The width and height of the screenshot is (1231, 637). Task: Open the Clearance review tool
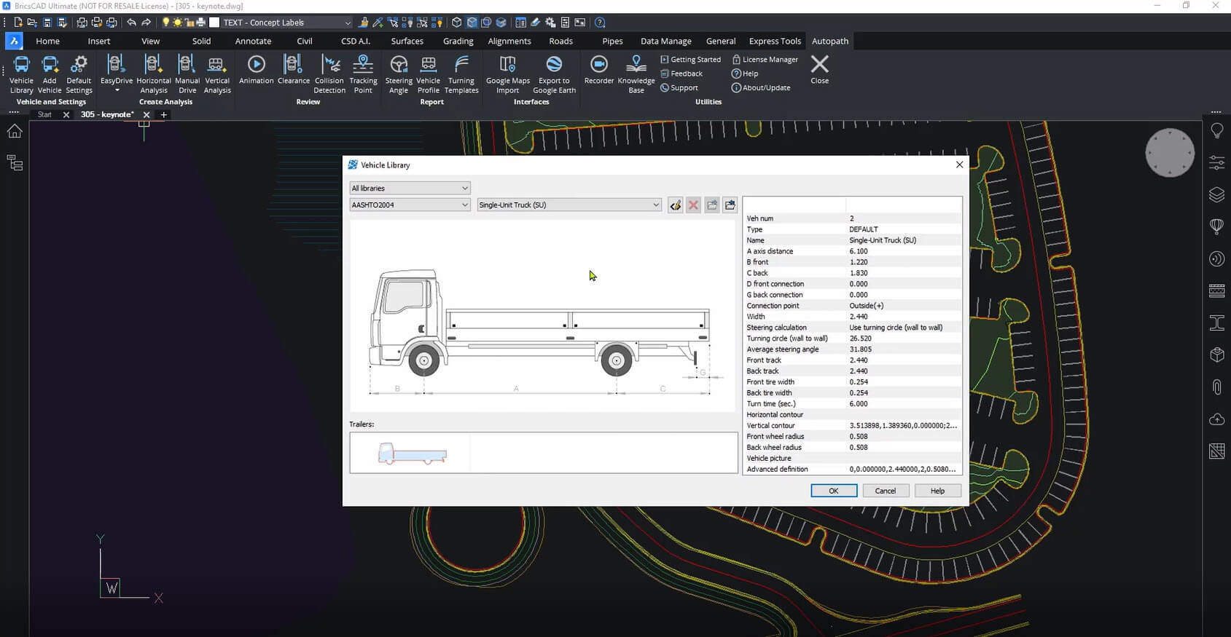(x=294, y=70)
